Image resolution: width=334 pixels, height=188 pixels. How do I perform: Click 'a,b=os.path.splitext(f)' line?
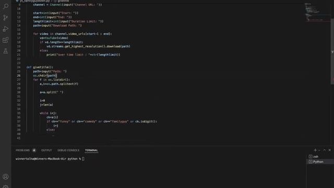pyautogui.click(x=59, y=84)
